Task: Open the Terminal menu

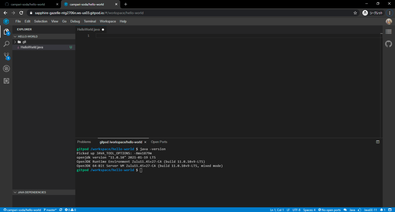Action: (90, 21)
